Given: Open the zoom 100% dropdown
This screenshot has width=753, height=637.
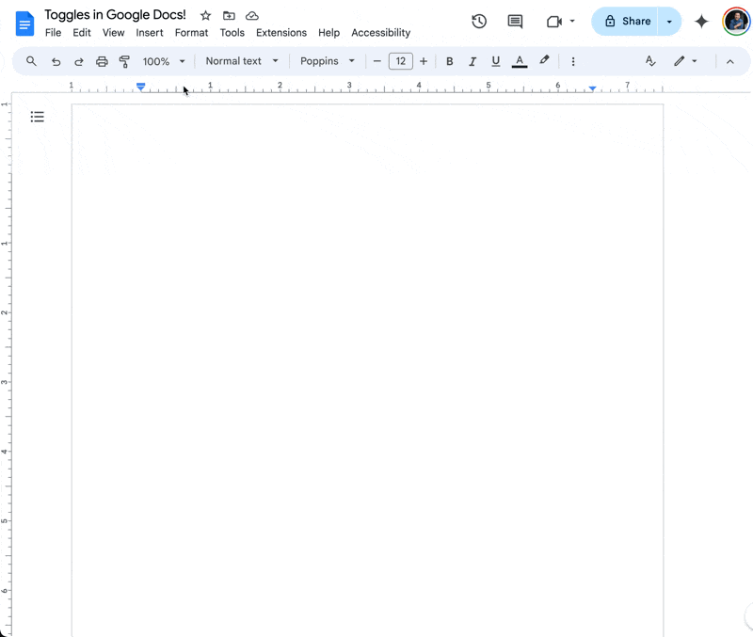Looking at the screenshot, I should click(x=163, y=61).
